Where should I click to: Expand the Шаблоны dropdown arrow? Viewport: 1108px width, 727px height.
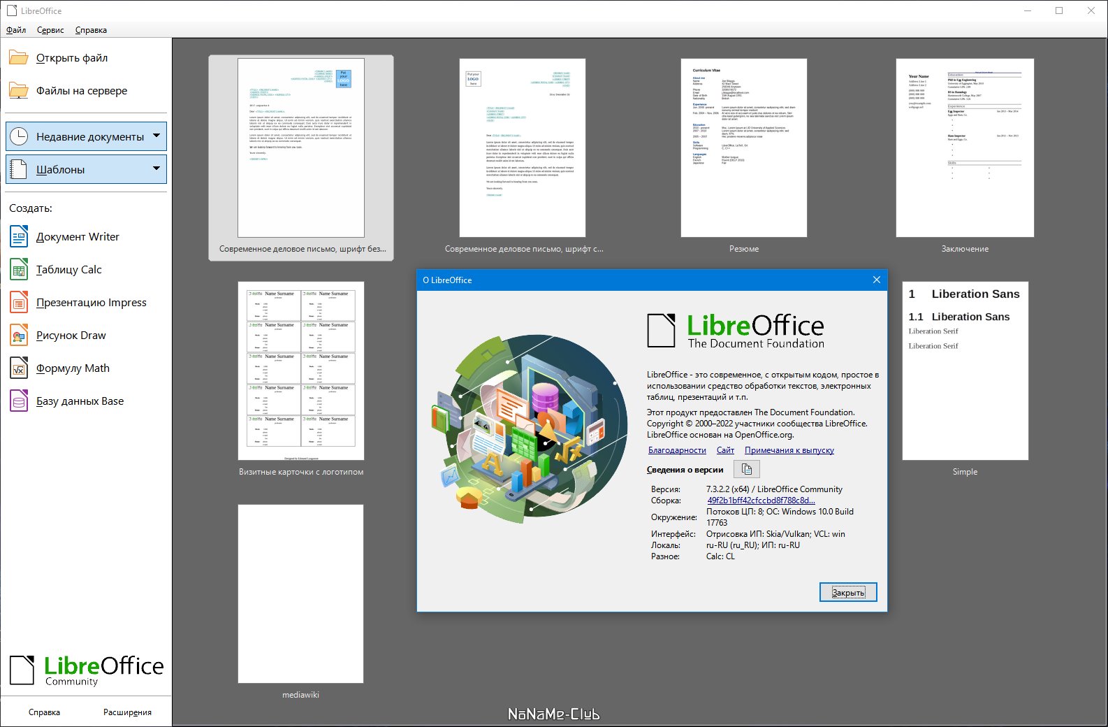coord(156,168)
